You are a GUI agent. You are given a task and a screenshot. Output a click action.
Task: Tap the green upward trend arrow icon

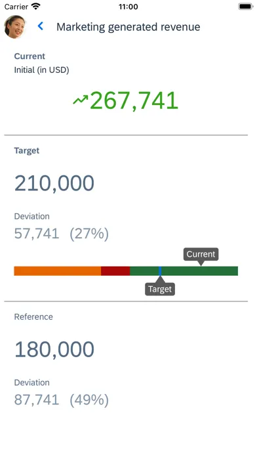[81, 100]
